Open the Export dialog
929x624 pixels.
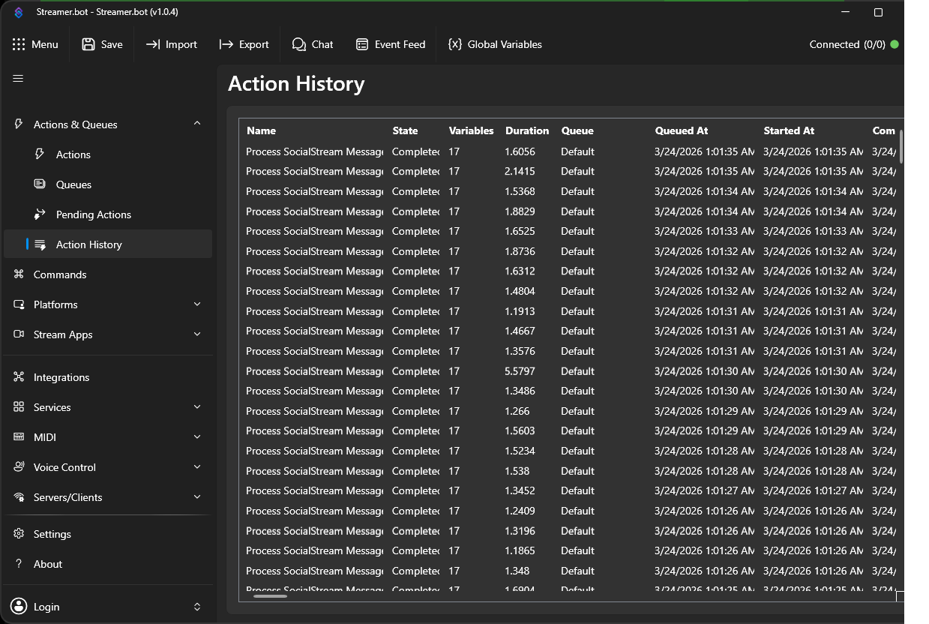pos(244,44)
